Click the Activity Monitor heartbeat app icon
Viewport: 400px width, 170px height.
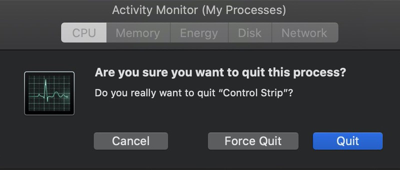click(49, 94)
